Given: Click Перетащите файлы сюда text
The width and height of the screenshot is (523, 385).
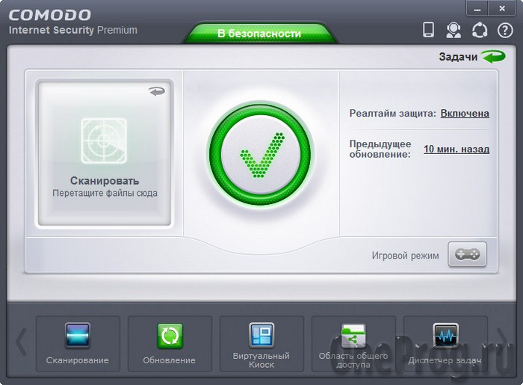Looking at the screenshot, I should 105,193.
